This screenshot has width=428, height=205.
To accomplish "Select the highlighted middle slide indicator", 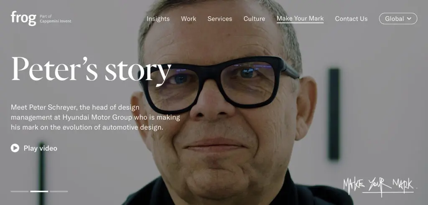I will pyautogui.click(x=39, y=191).
